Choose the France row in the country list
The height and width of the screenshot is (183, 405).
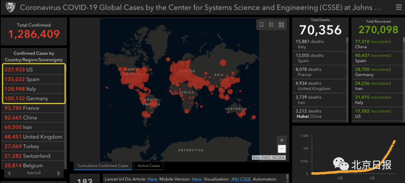[34, 108]
